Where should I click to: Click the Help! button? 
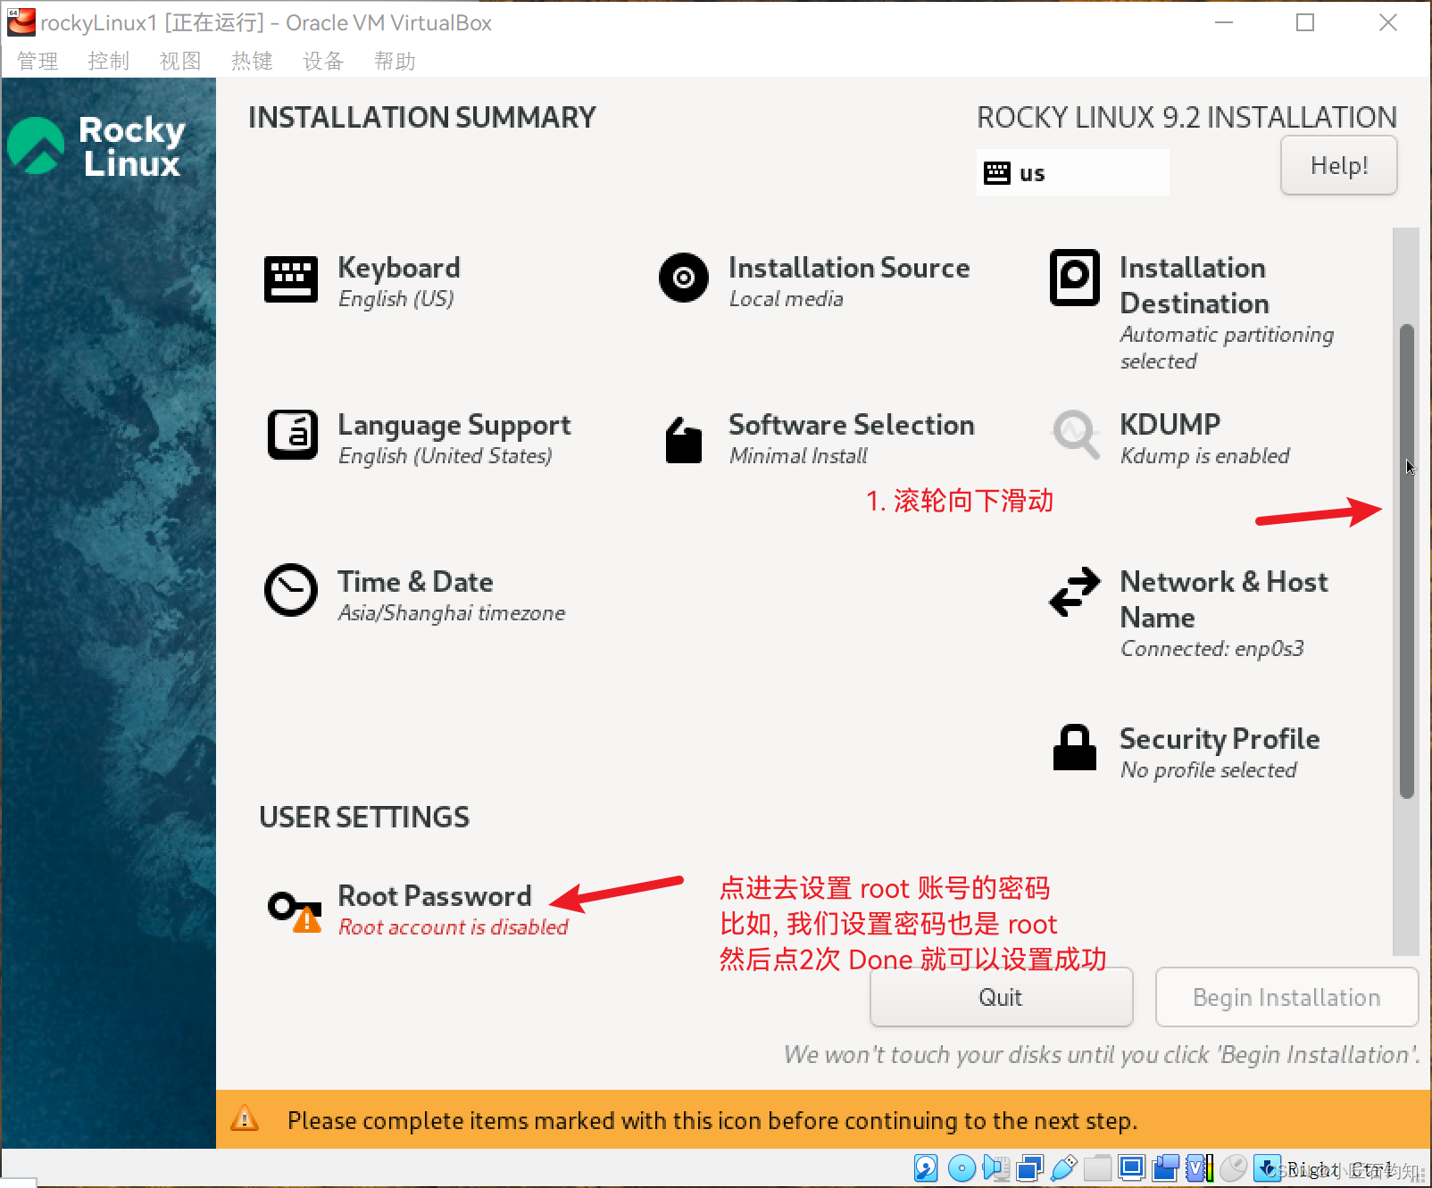pos(1338,165)
